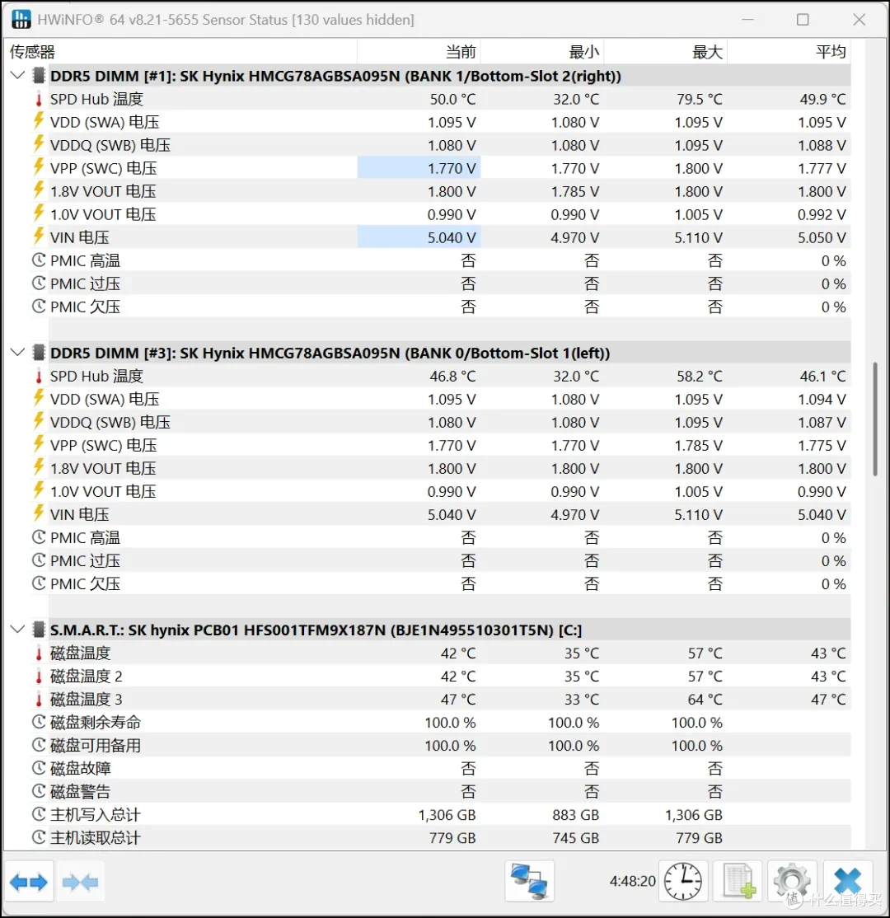Viewport: 890px width, 918px height.
Task: Click 745 GB minimum host reads value
Action: pos(575,838)
